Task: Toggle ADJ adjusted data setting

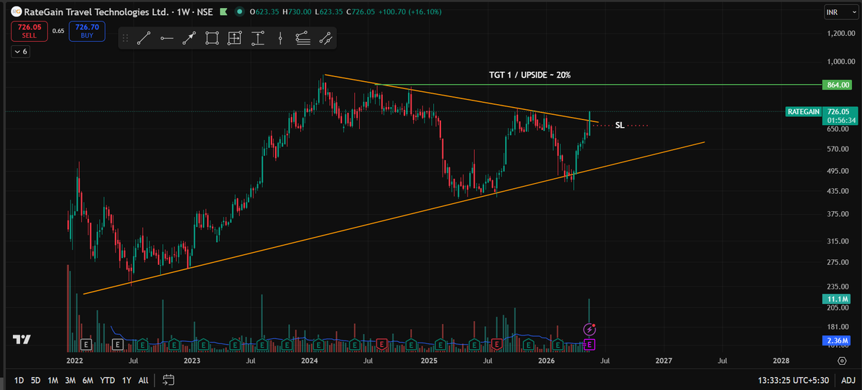Action: click(848, 379)
